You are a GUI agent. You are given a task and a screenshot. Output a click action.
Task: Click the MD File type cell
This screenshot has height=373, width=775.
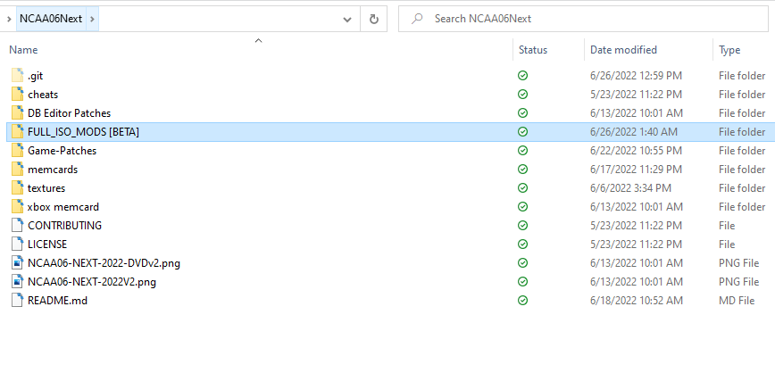point(737,301)
